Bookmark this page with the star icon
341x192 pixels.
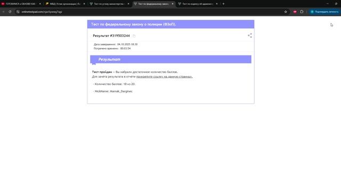[286, 12]
